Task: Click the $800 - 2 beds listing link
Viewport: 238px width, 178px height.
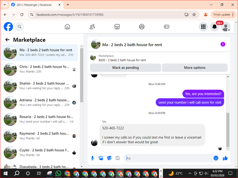Action: click(122, 60)
